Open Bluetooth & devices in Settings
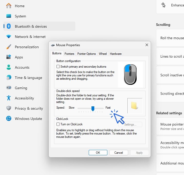184x175 pixels. click(39, 26)
